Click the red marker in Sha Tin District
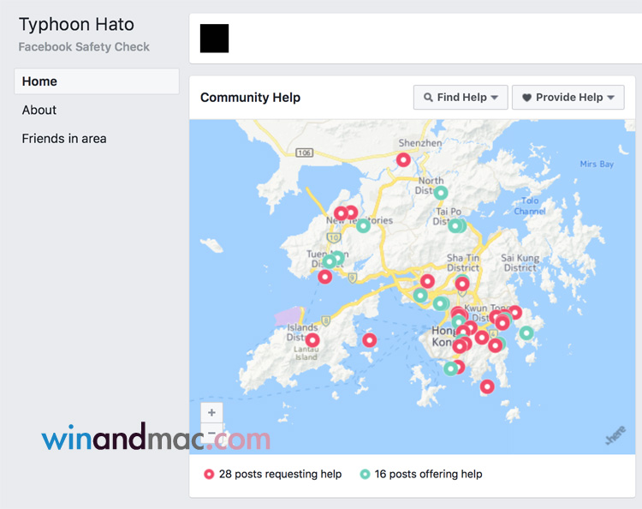 click(x=462, y=284)
